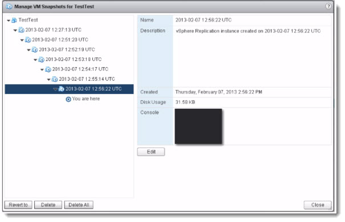Click the You are here marker icon
Image resolution: width=345 pixels, height=222 pixels.
(x=68, y=99)
